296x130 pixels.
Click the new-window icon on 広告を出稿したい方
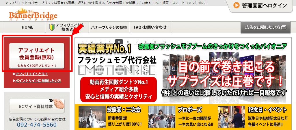tap(284, 27)
